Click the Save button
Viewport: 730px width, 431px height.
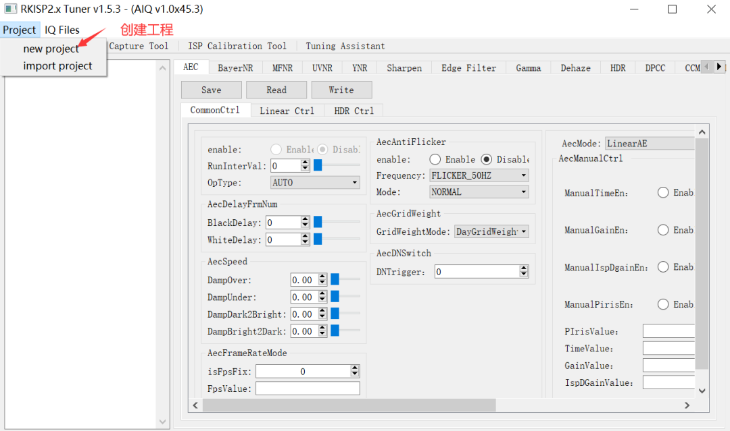[x=212, y=90]
